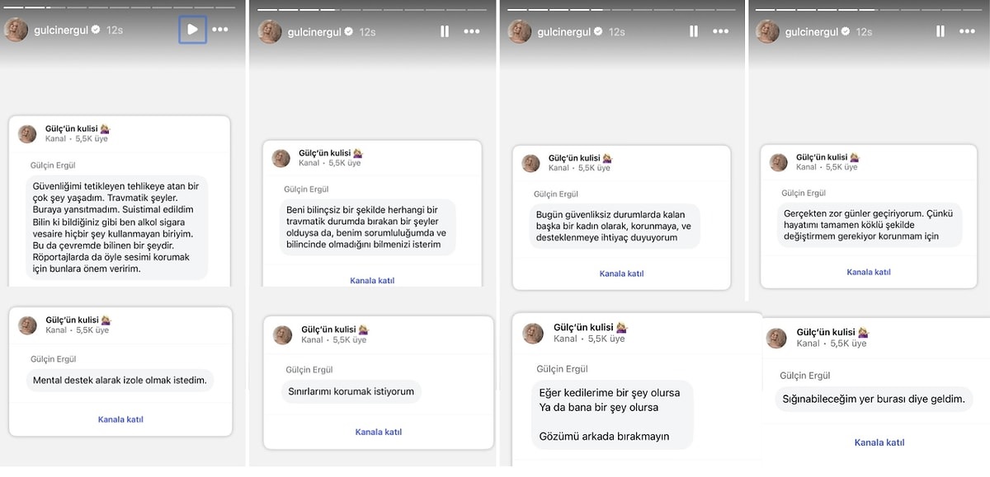Open "Gülç'ün kulisi" title above "Sığınabileceğim yer" message

click(x=827, y=333)
